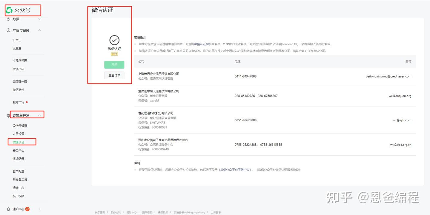Click the 数据 pie-chart icon in sidebar
430x215 pixels.
(8, 19)
